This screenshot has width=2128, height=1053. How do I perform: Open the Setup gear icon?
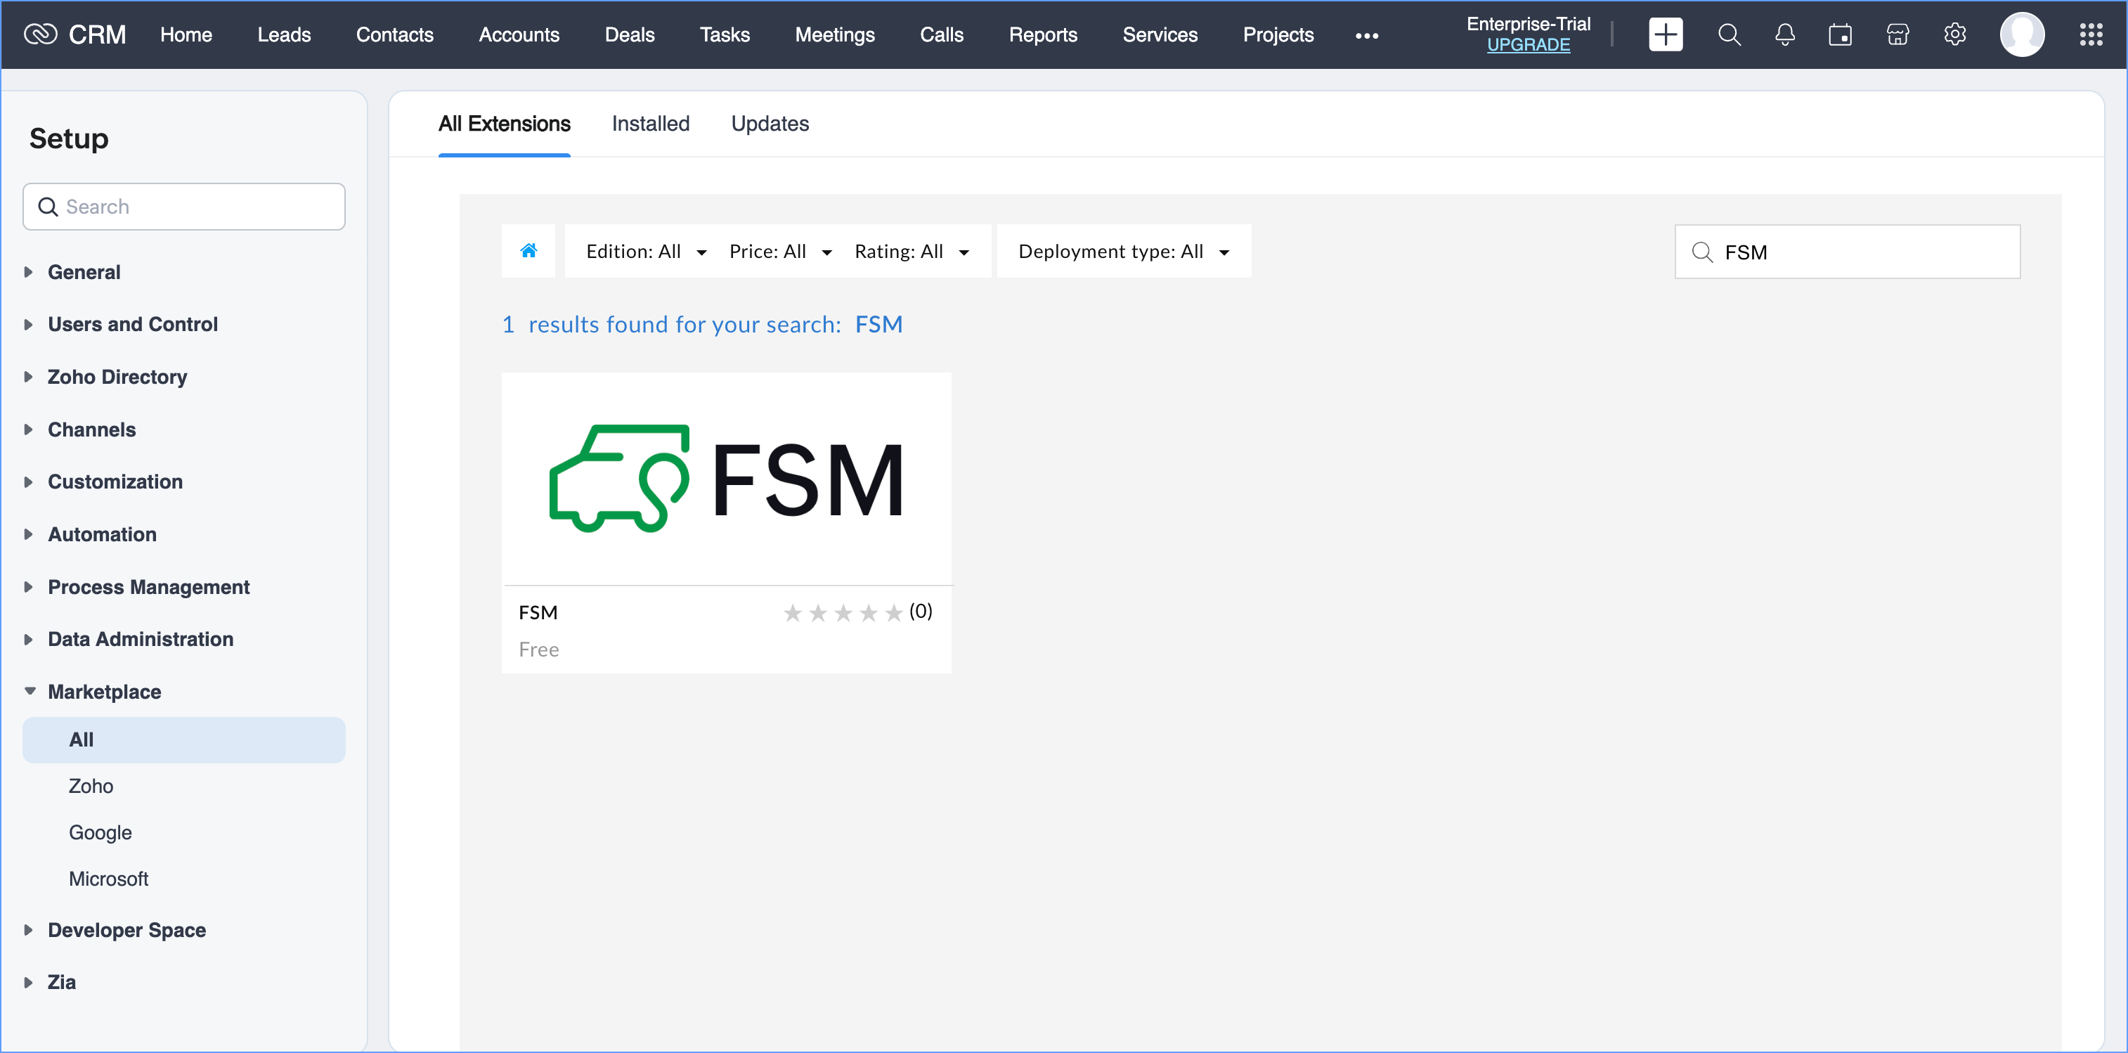click(x=1954, y=34)
